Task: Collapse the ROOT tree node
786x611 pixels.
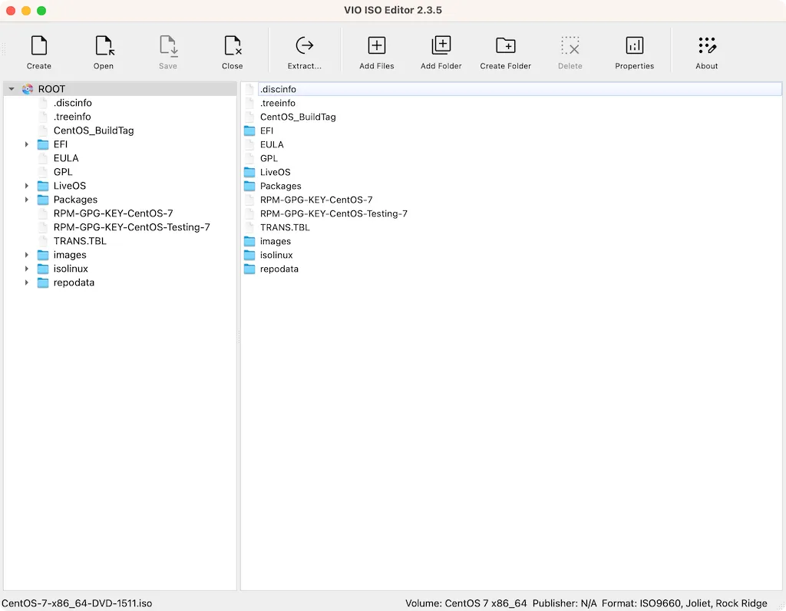Action: pyautogui.click(x=11, y=88)
